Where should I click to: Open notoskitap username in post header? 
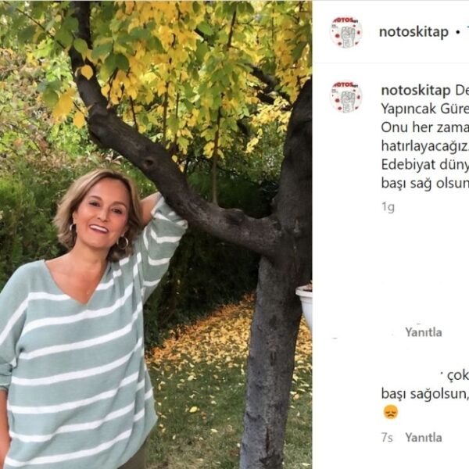(414, 32)
